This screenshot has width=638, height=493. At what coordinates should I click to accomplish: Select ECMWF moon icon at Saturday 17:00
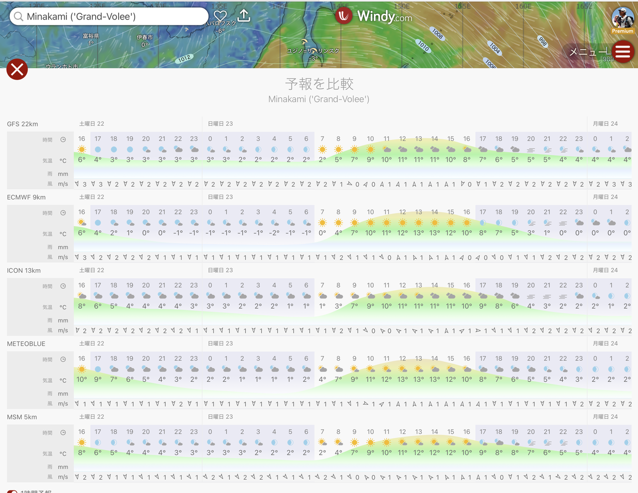tap(98, 222)
